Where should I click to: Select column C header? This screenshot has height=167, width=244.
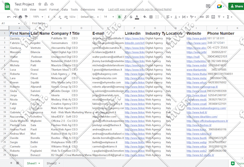(61, 28)
